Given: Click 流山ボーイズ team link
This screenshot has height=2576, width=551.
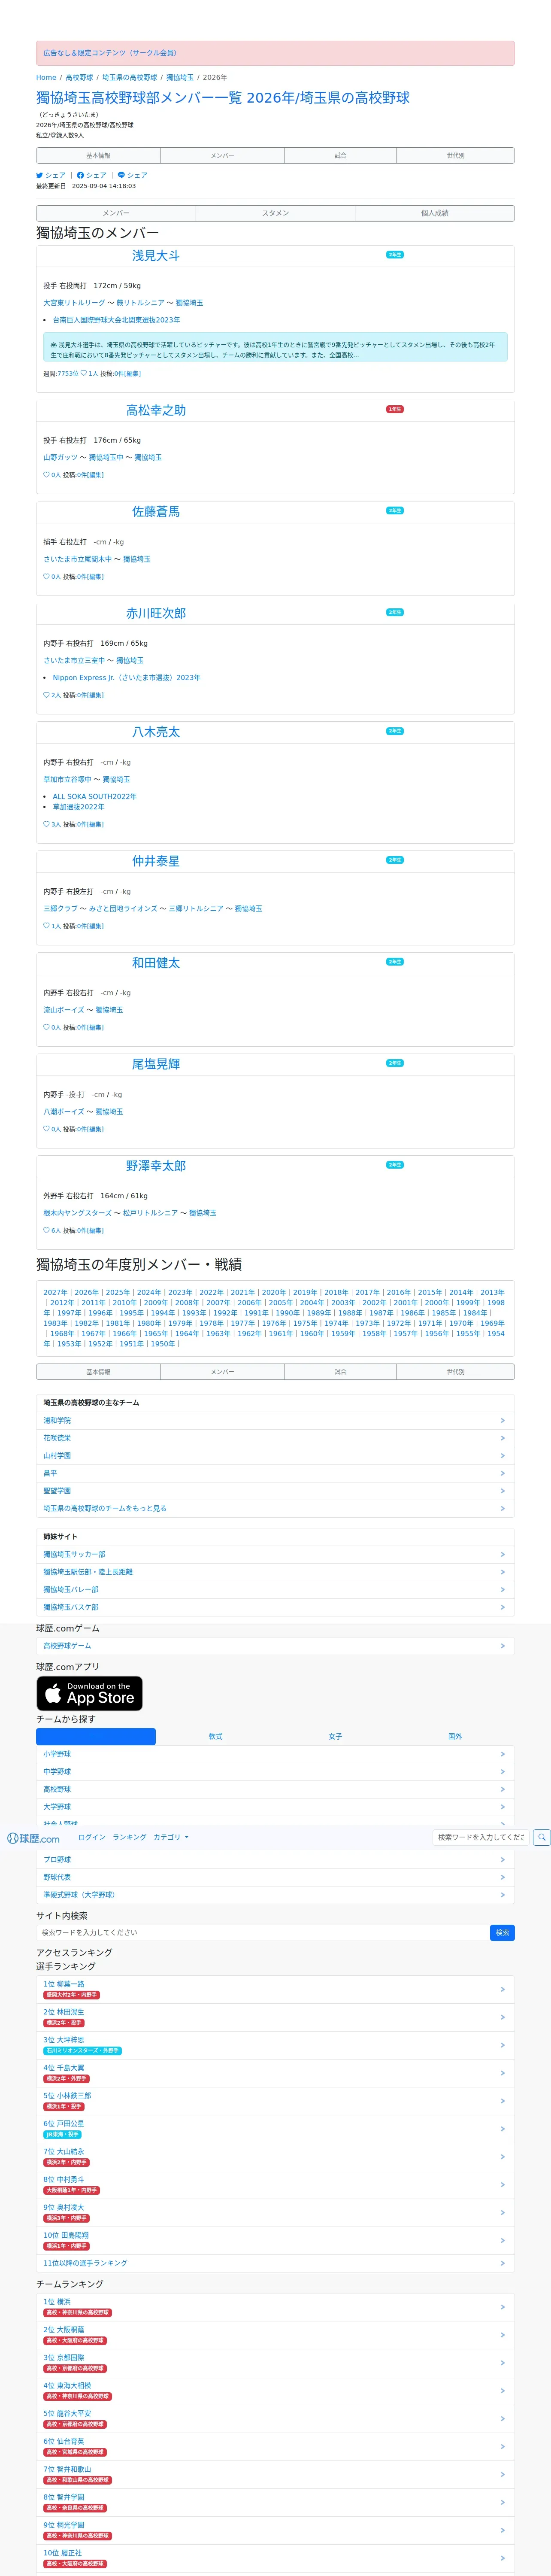Looking at the screenshot, I should click(64, 1010).
